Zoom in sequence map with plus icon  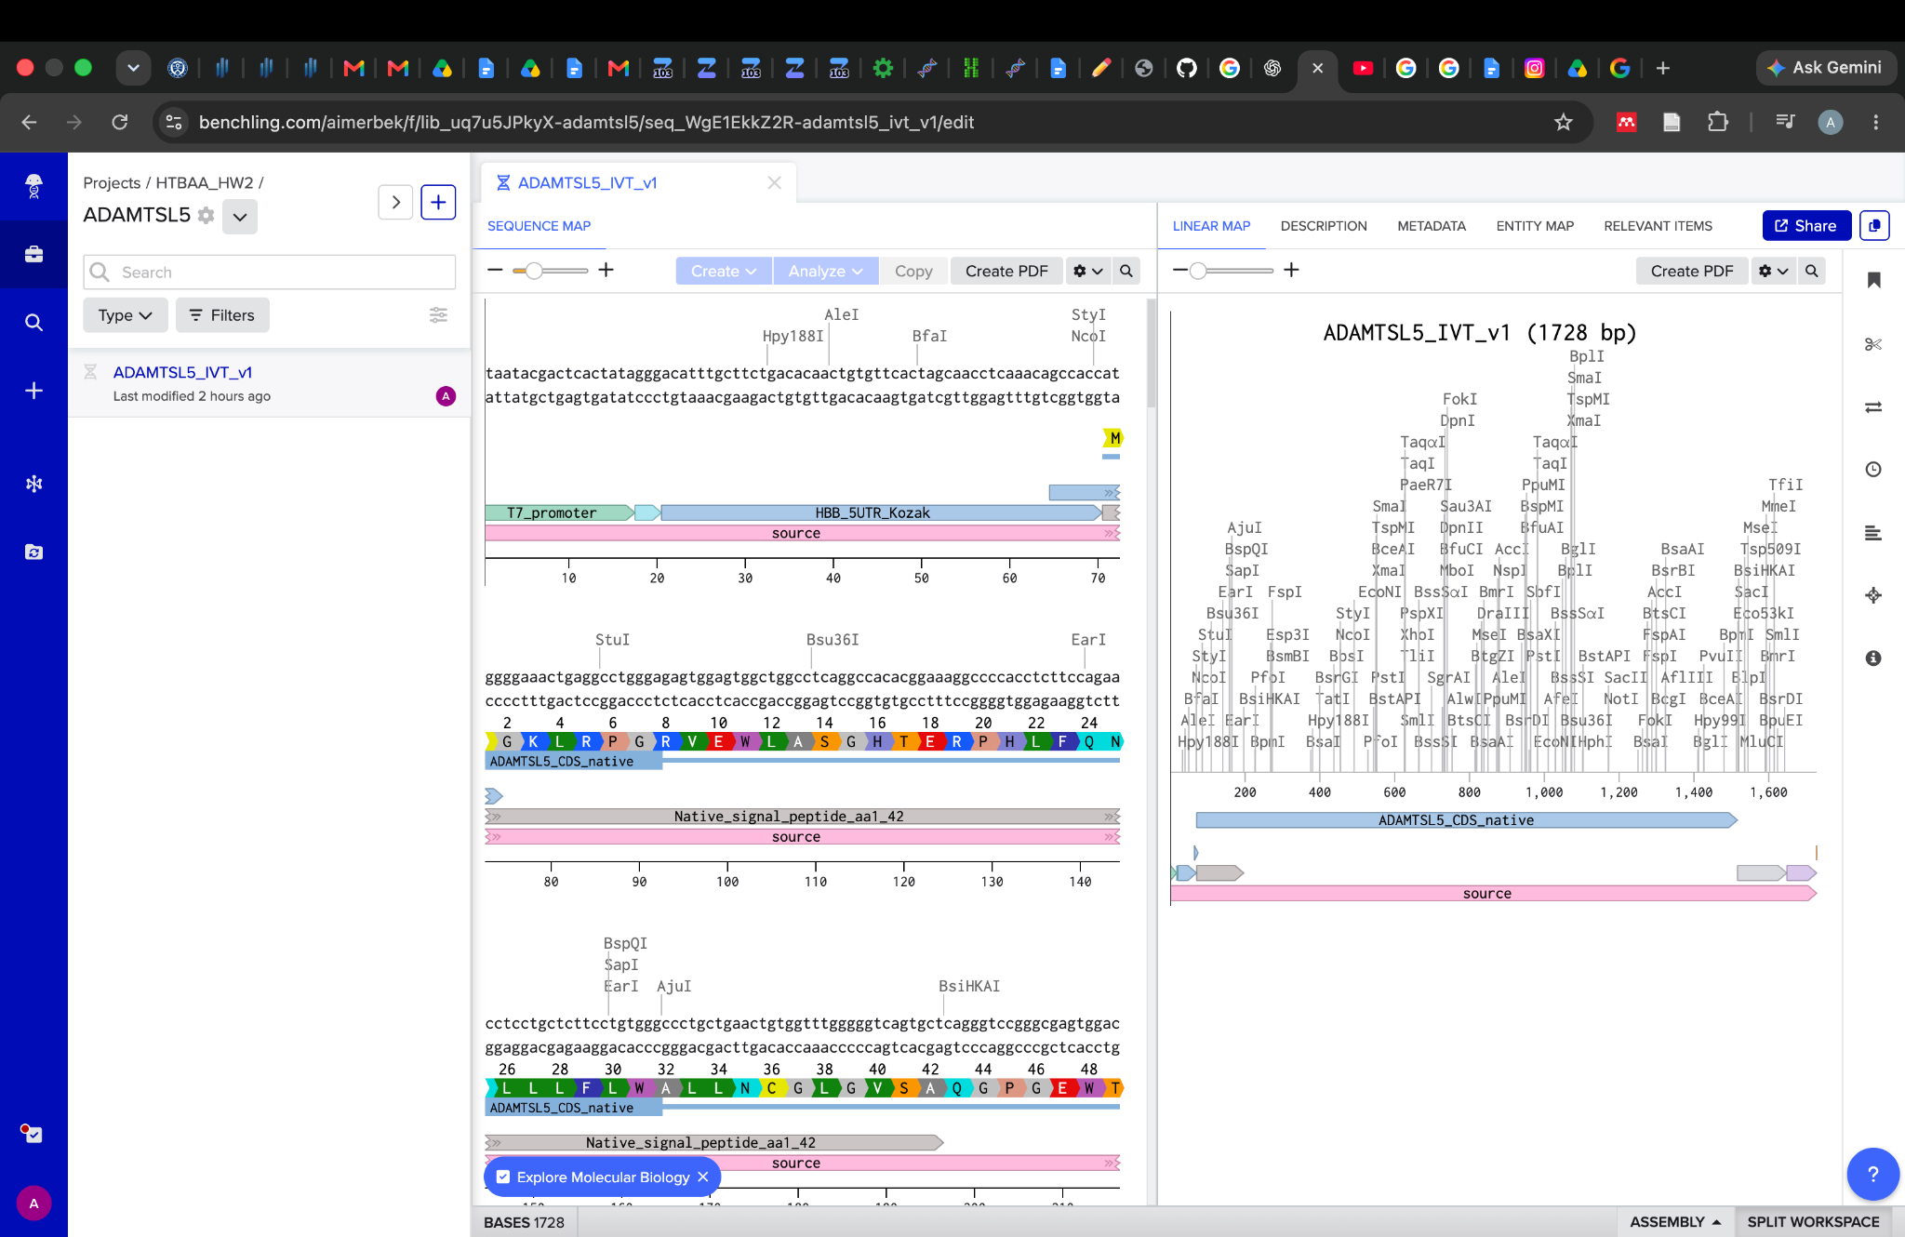606,270
